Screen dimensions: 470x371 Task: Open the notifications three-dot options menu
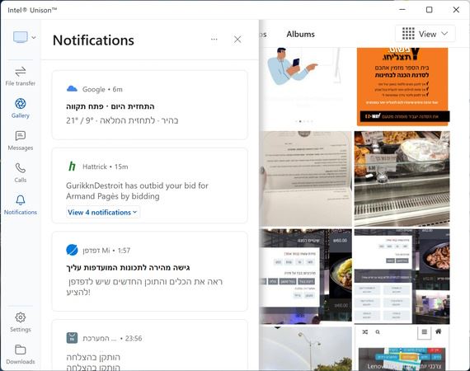tap(214, 40)
